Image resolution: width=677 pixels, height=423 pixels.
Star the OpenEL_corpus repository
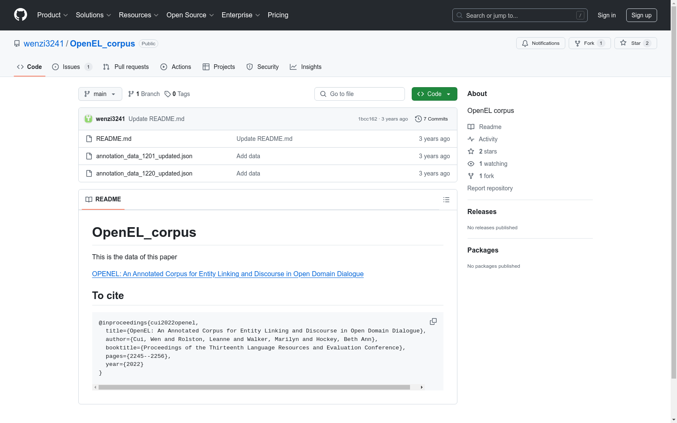[x=636, y=43]
